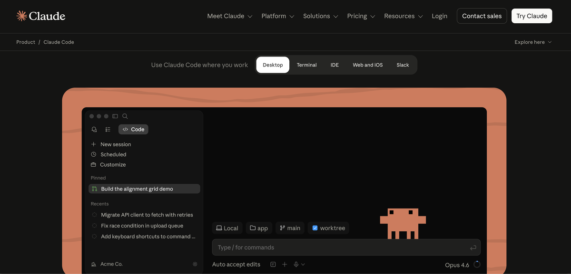Toggle the sun theme icon in the sidebar

point(195,264)
